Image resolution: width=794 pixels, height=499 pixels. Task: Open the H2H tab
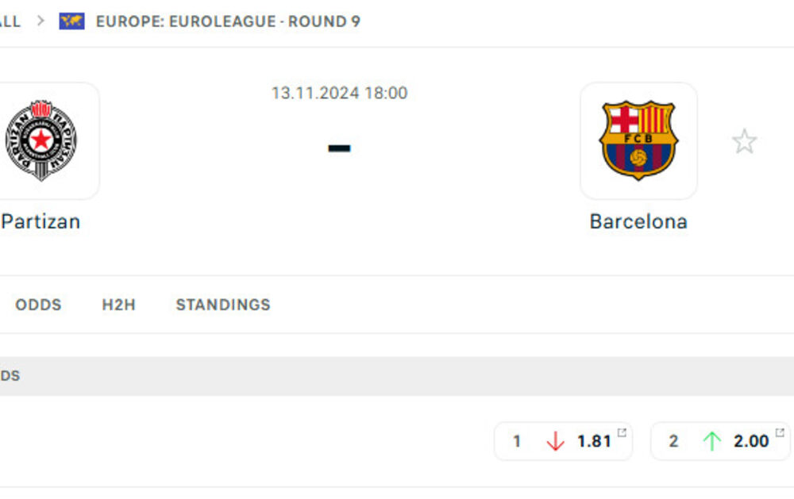(118, 305)
